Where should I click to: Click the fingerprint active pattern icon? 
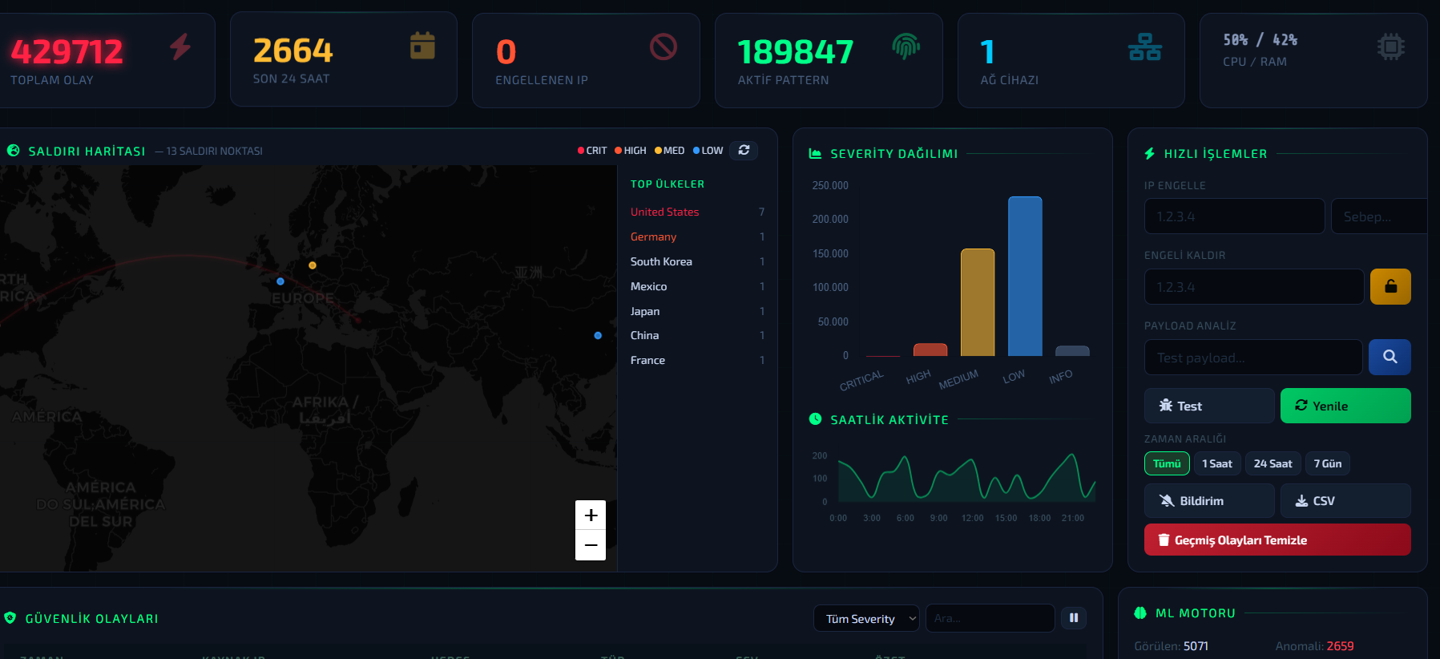[906, 46]
